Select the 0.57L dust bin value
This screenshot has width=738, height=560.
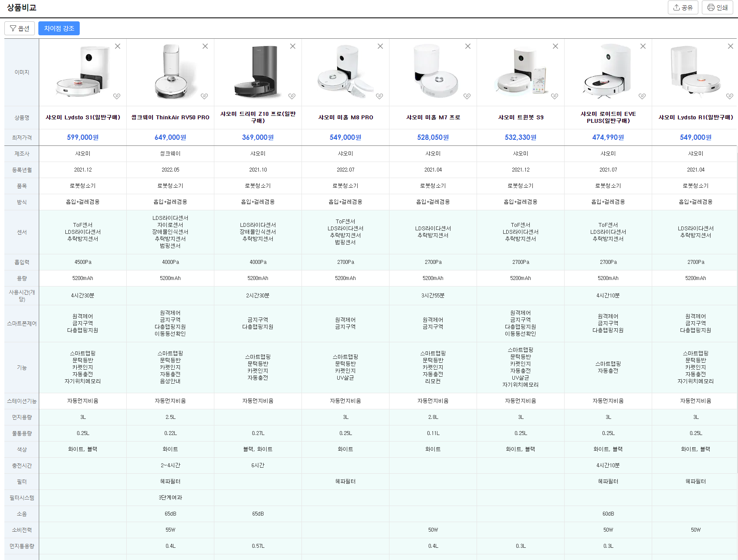pos(258,546)
